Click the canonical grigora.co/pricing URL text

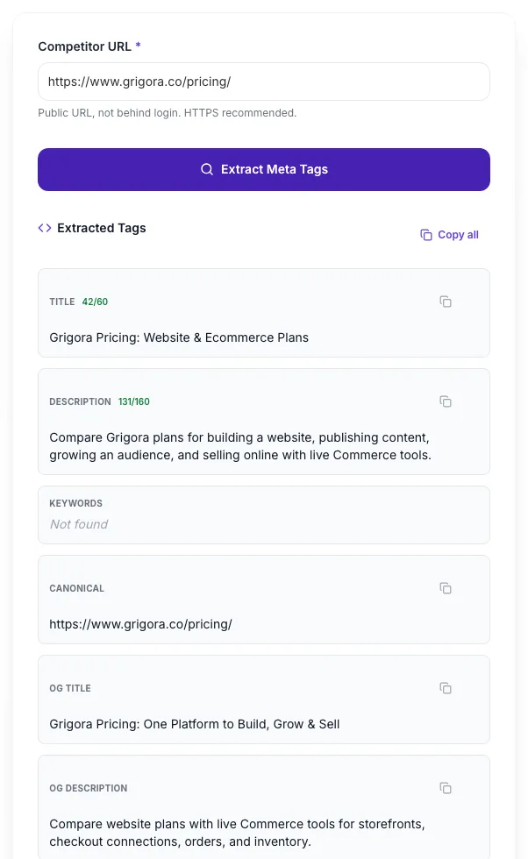tap(141, 624)
